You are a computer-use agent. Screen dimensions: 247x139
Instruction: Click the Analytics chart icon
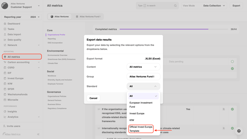(x=5, y=117)
